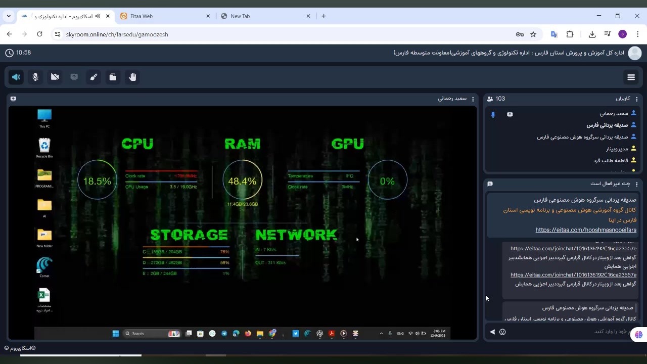
Task: Bookmark this page with star icon
Action: click(533, 34)
